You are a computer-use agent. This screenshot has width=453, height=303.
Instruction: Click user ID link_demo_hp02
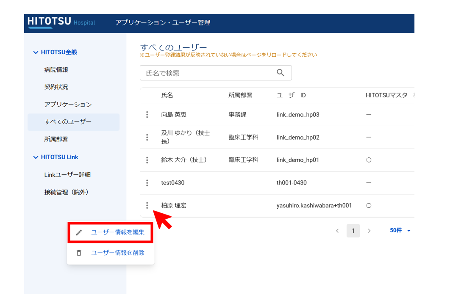298,138
